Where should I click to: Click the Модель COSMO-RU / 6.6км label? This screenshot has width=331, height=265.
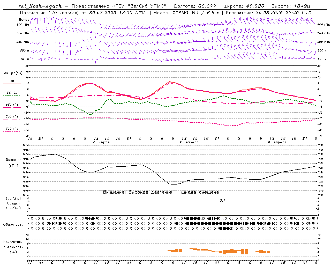[186, 13]
